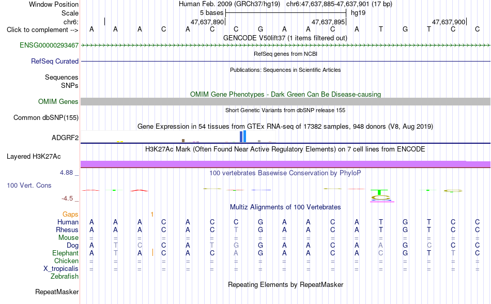The height and width of the screenshot is (304, 491).
Task: Click the 'Human Feb. 2009 (GRCh37/hg19)' assembly text
Action: pyautogui.click(x=231, y=4)
